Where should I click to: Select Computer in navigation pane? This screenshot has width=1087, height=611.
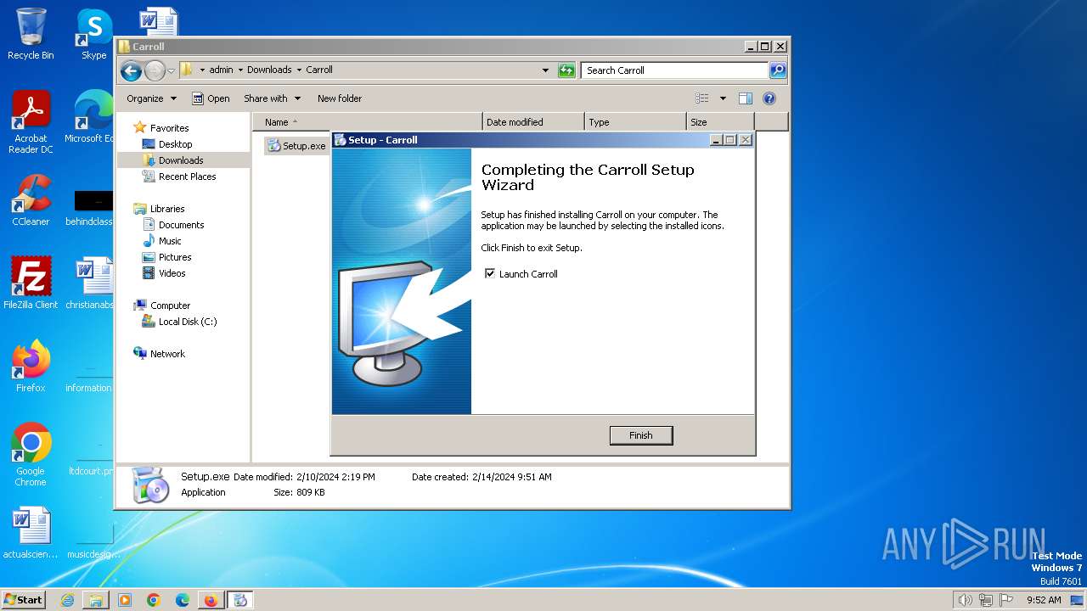click(x=170, y=305)
